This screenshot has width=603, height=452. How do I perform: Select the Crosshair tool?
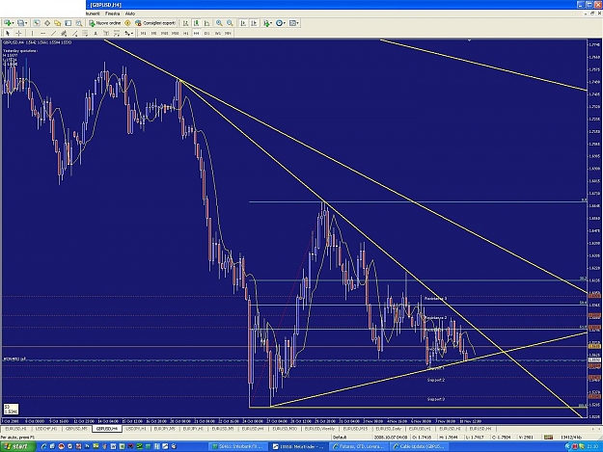(18, 33)
